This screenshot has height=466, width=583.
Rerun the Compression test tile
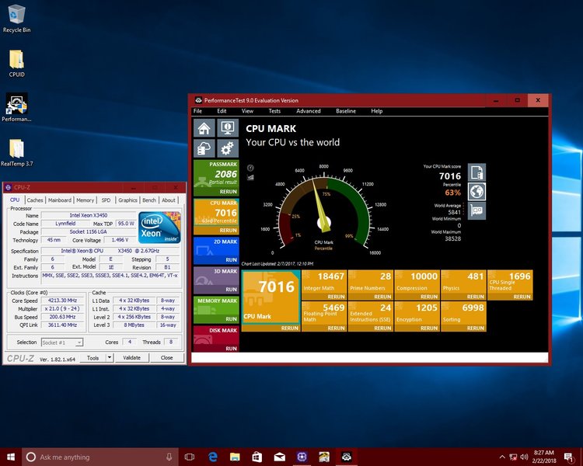click(429, 297)
